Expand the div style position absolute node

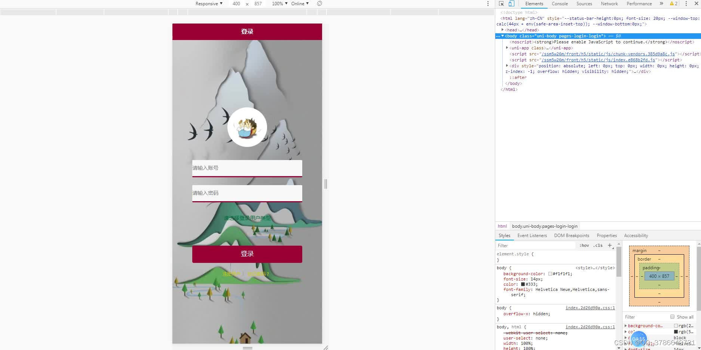[x=507, y=66]
